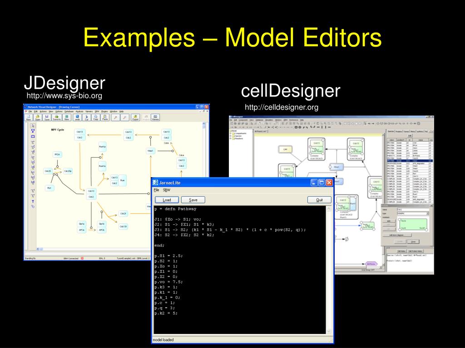This screenshot has height=348, width=465.
Task: Click the JarnacLite script scrollbar up arrow
Action: (329, 209)
